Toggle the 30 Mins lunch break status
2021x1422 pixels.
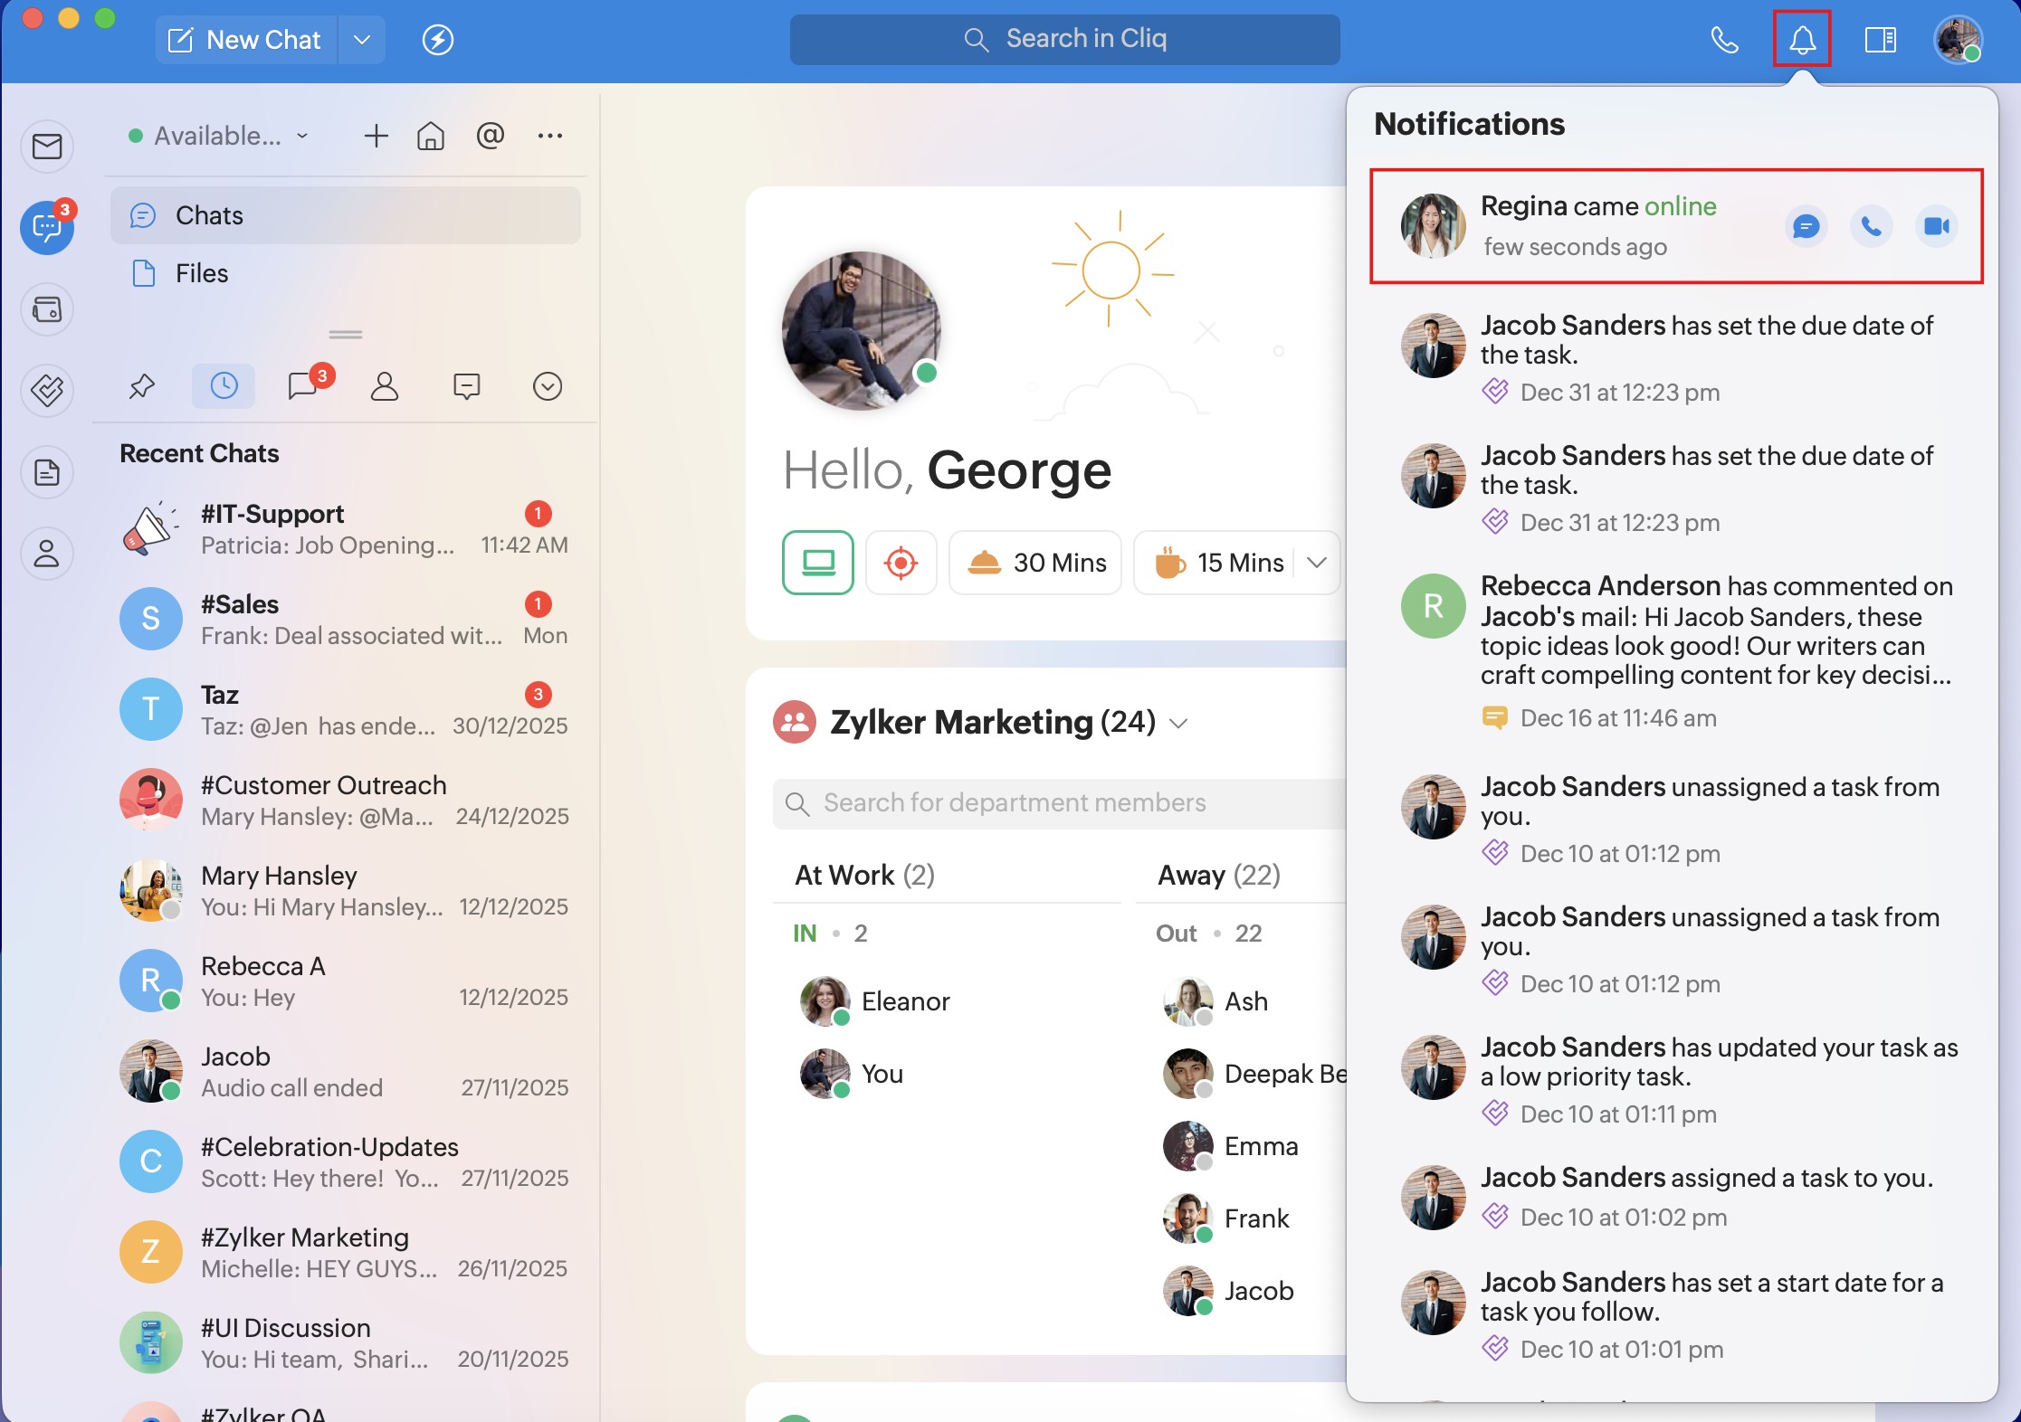[x=1035, y=563]
